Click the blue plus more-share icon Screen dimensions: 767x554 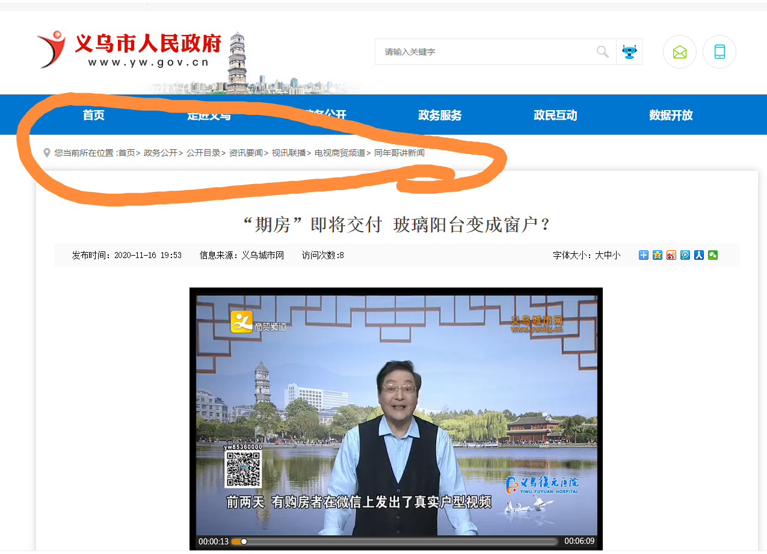644,255
